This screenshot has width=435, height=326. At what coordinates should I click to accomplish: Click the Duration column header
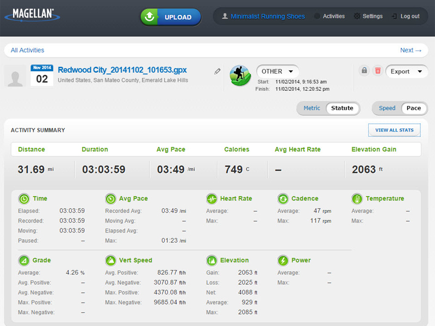point(95,149)
